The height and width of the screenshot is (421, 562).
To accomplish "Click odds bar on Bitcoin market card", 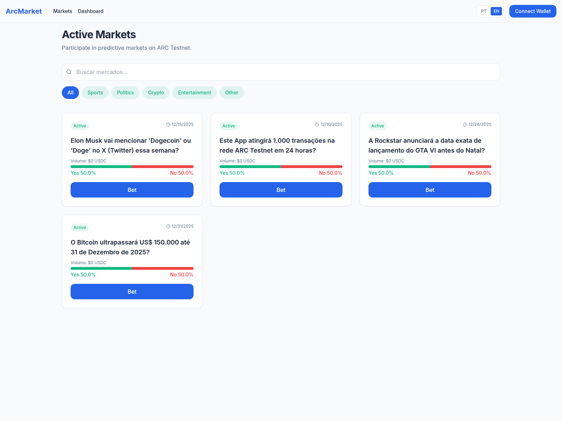I will coord(132,268).
